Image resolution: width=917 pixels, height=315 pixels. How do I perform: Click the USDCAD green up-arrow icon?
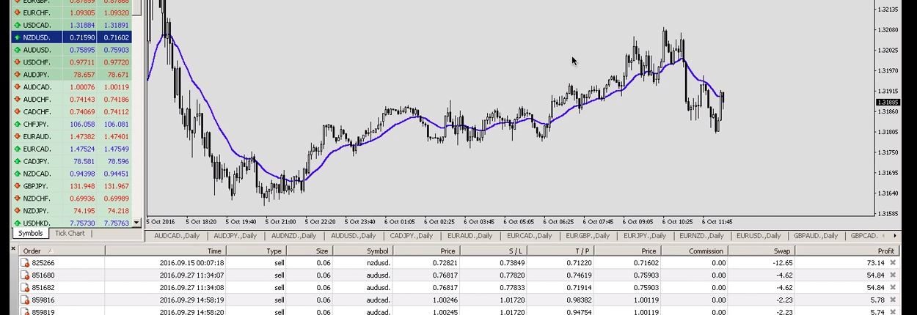(17, 25)
